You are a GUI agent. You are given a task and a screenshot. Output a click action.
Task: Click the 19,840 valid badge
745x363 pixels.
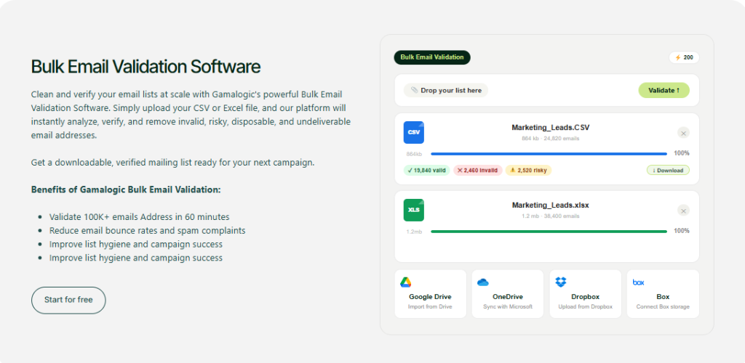coord(426,170)
